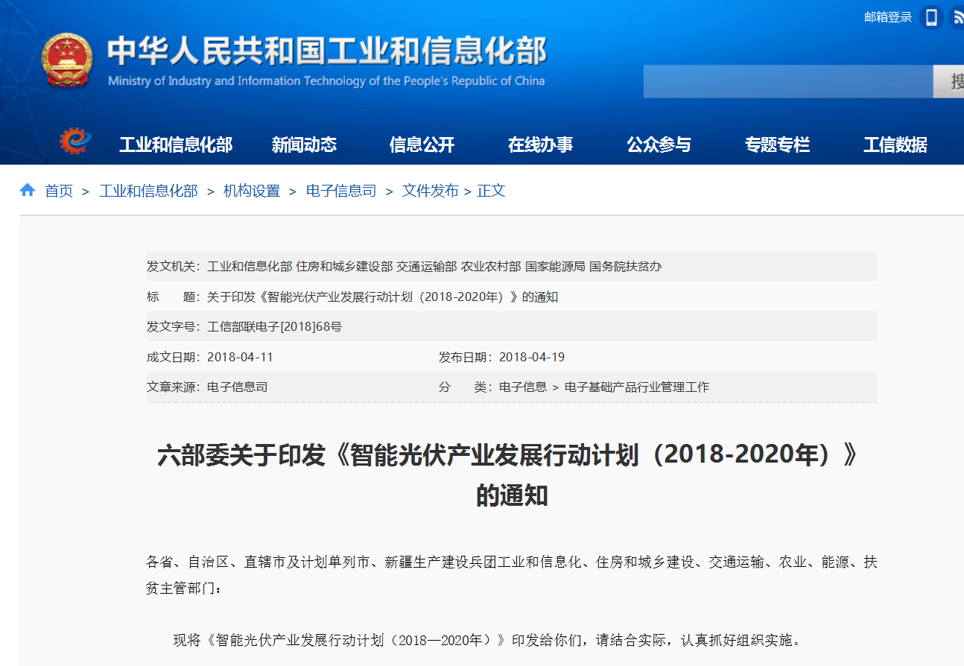Click the 发文机关 issuing agencies row
Screen dimensions: 964x666
tap(512, 266)
